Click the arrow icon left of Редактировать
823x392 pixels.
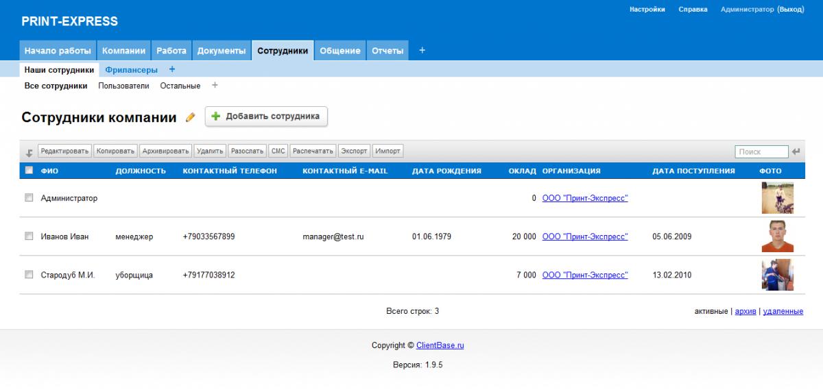click(29, 152)
